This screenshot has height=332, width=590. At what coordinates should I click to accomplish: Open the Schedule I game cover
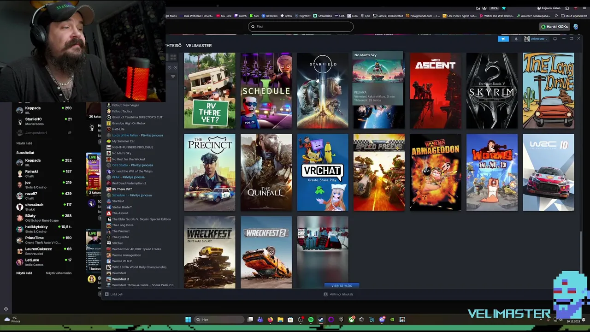point(266,90)
